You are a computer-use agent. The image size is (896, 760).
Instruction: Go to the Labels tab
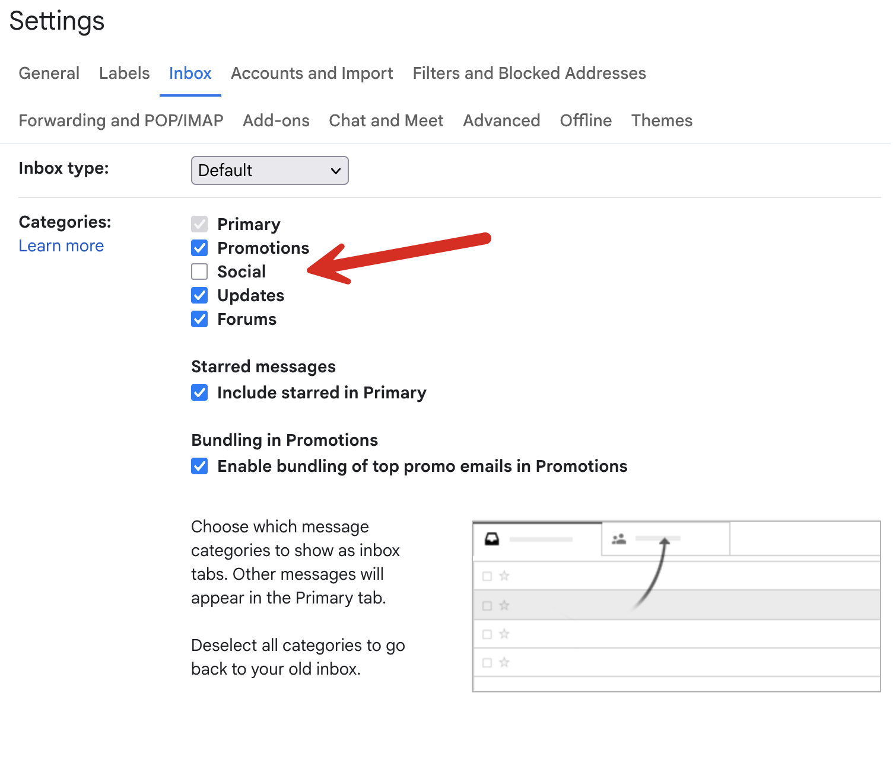tap(124, 74)
